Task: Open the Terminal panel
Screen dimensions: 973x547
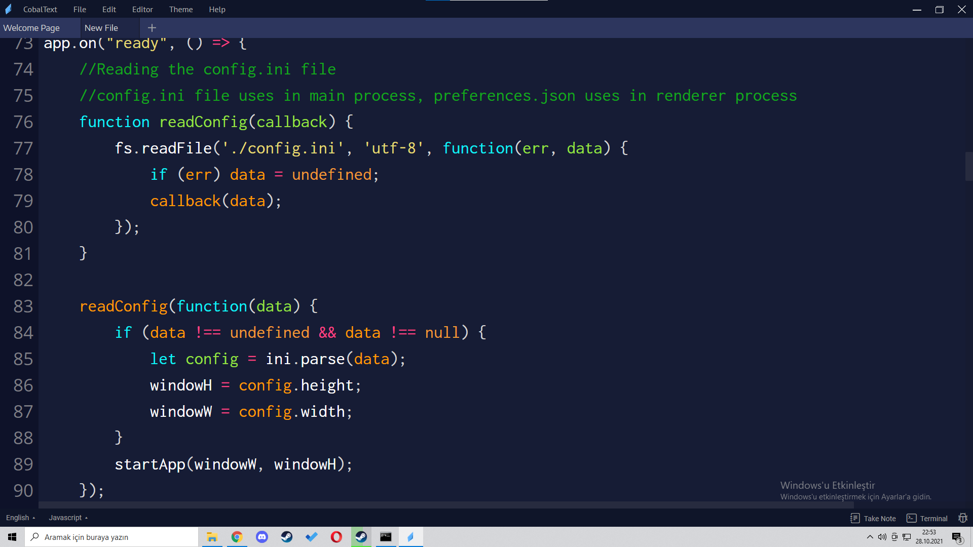Action: click(927, 518)
